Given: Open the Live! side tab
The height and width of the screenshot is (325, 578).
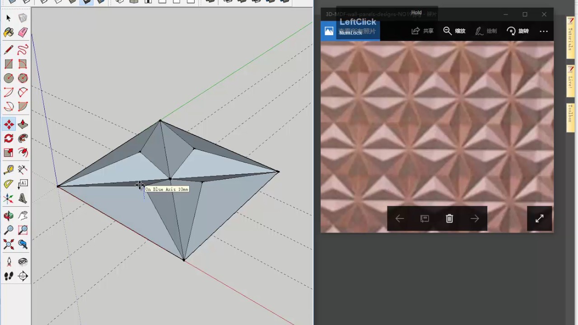Looking at the screenshot, I should pyautogui.click(x=570, y=81).
